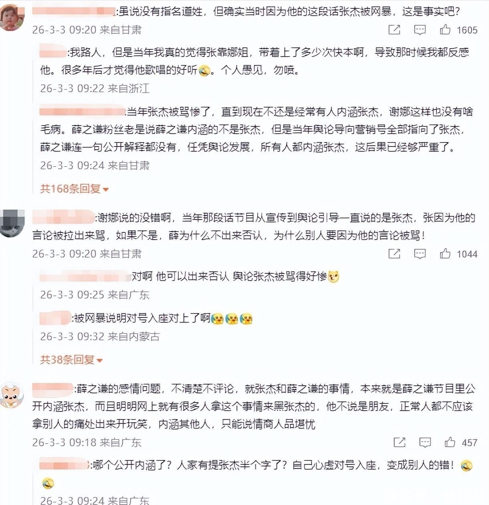Open the cartoon sheep avatar profile
Screen dimensions: 489x505
(x=11, y=395)
